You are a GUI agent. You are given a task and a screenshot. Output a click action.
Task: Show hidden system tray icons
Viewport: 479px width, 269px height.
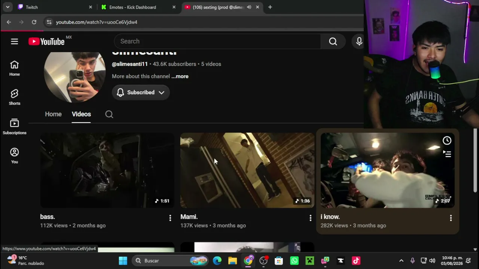click(401, 261)
